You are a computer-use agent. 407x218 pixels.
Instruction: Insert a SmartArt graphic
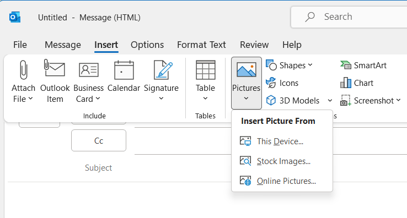[x=363, y=66]
